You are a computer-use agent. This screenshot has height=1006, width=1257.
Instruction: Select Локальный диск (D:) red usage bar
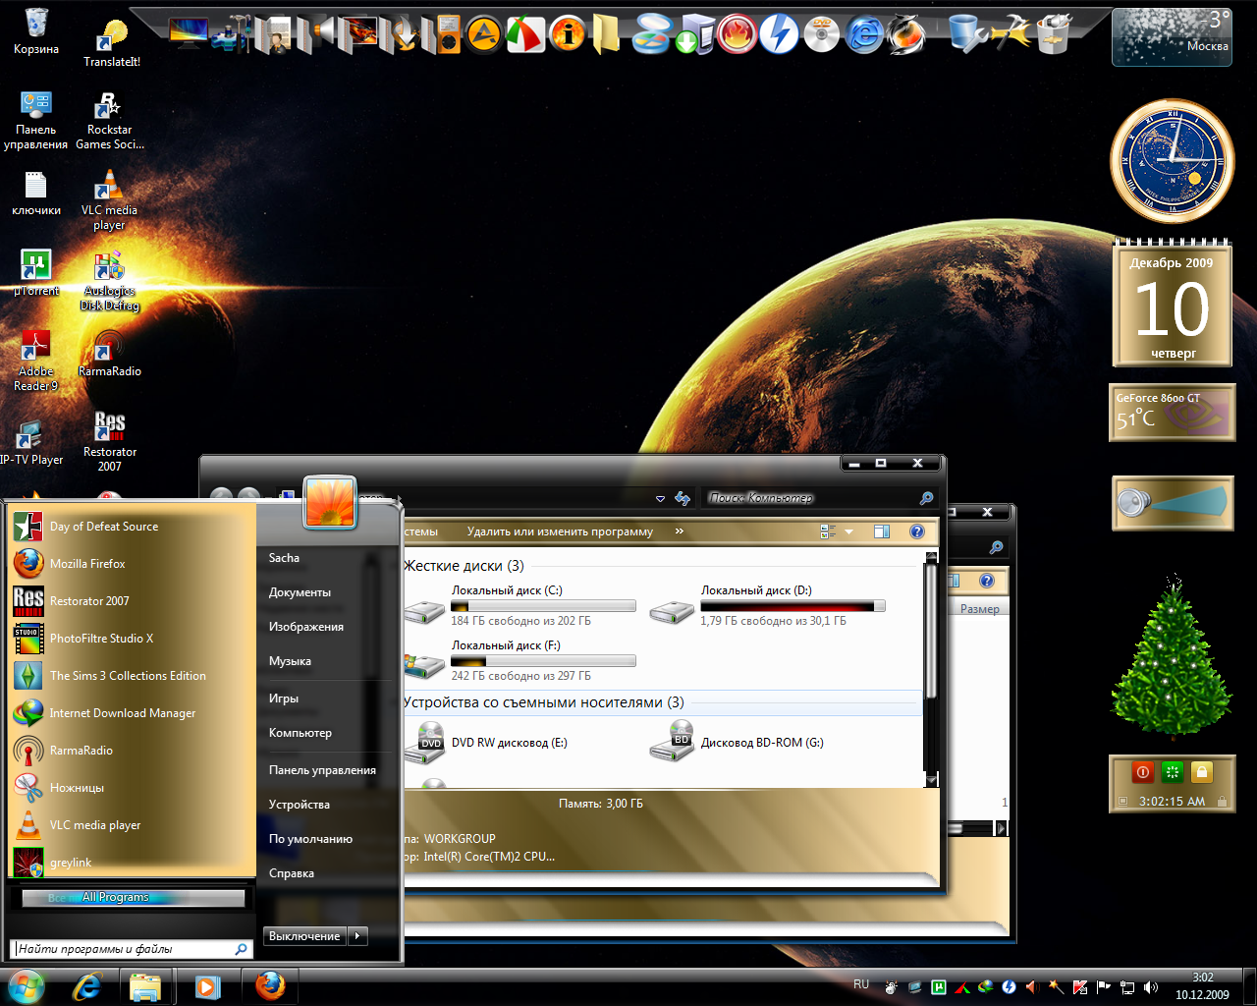(x=792, y=606)
